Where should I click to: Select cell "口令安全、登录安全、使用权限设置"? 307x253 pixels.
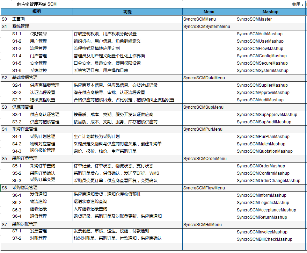[107, 63]
